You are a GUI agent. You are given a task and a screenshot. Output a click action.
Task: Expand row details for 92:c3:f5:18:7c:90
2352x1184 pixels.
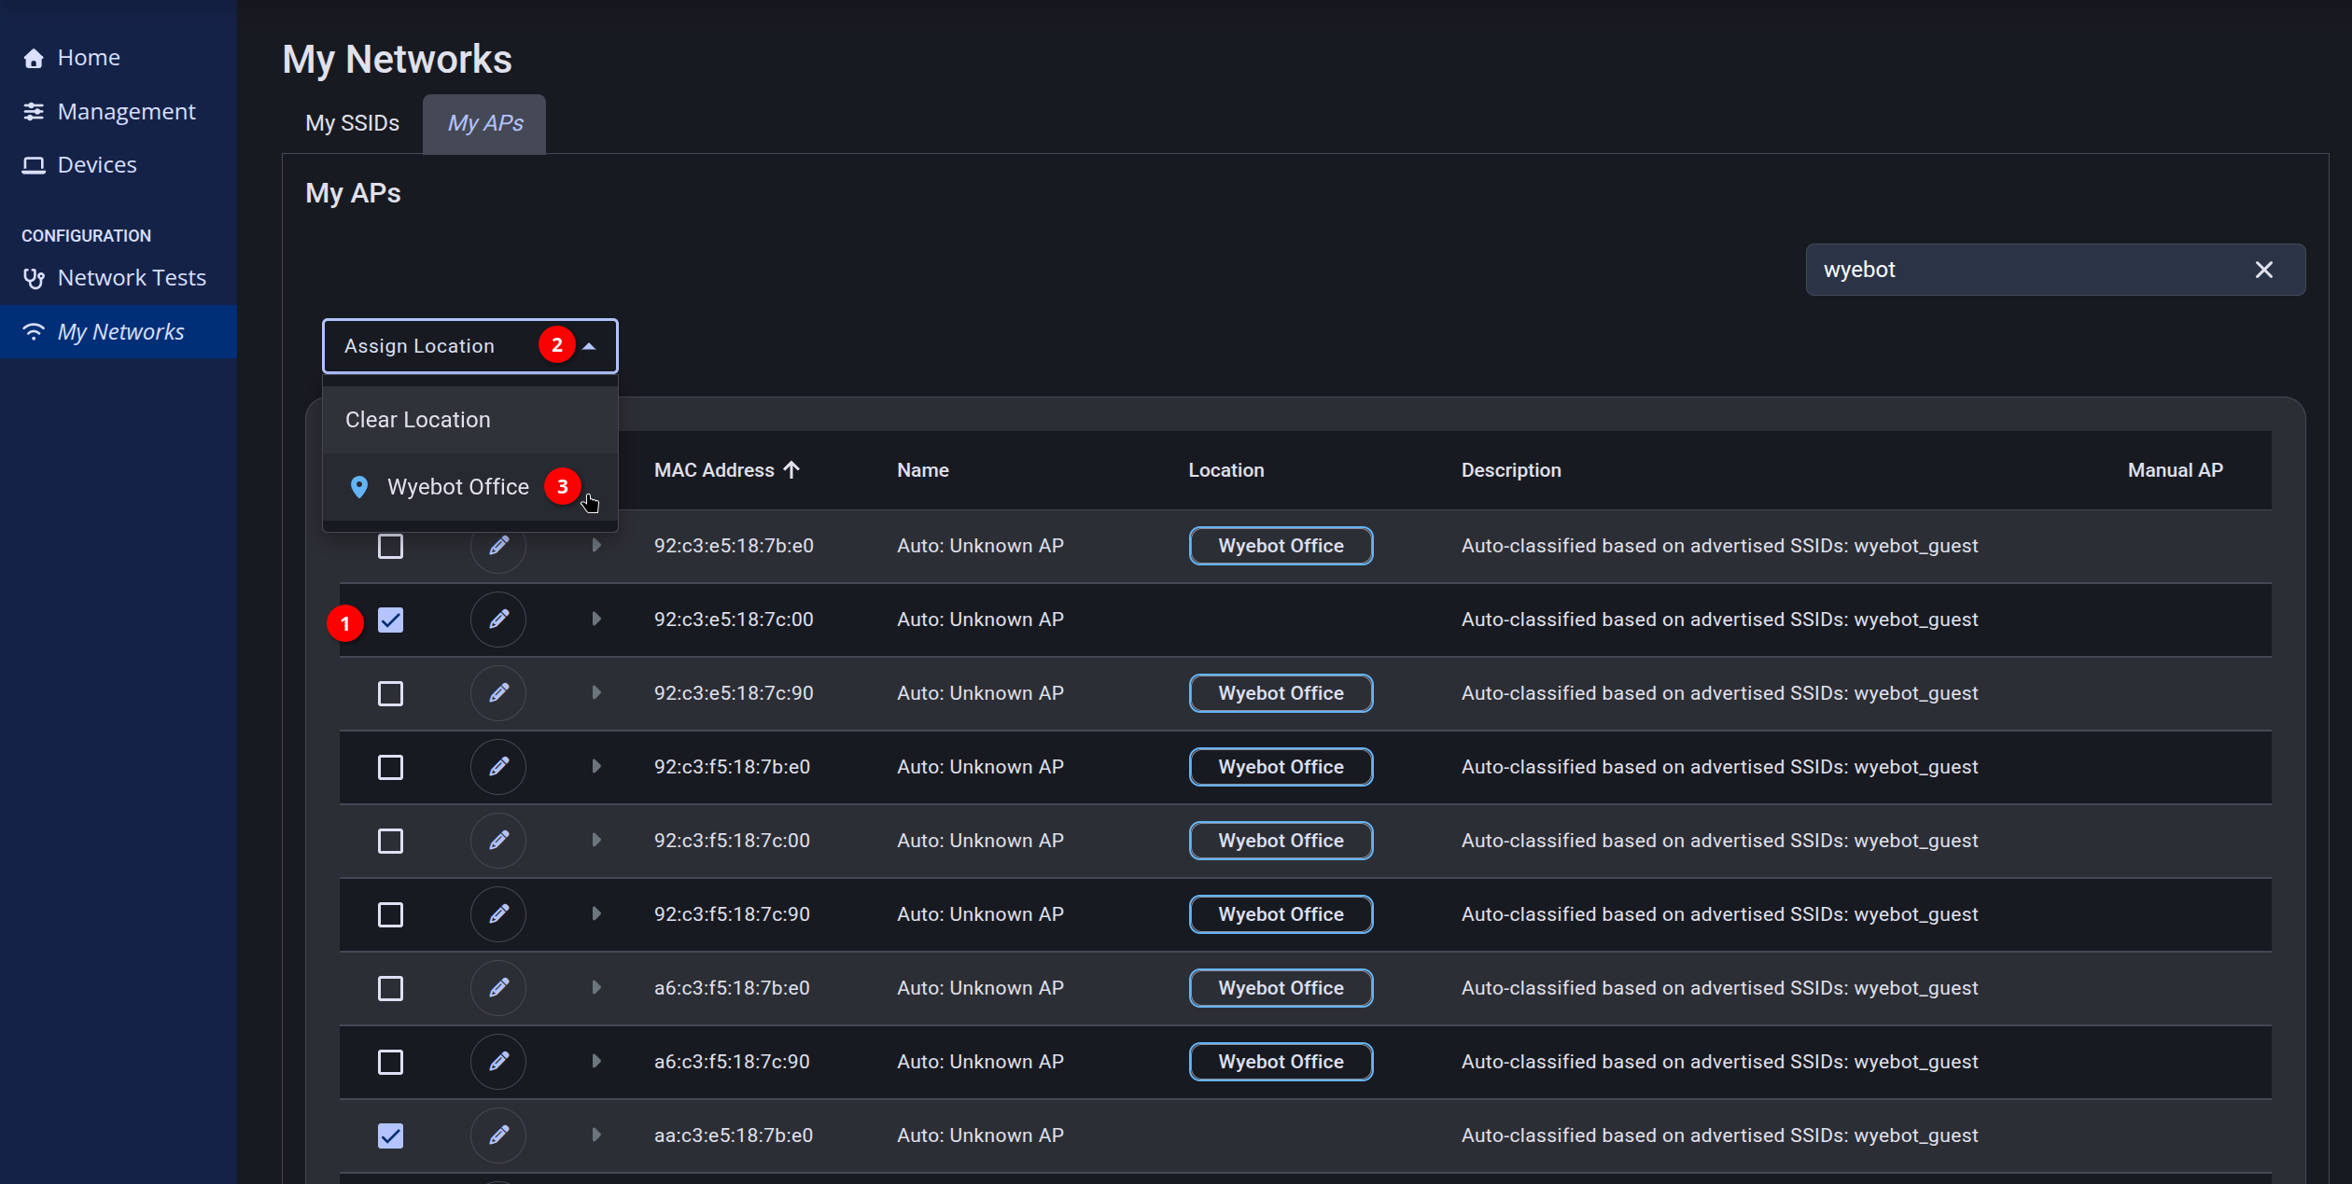(595, 914)
